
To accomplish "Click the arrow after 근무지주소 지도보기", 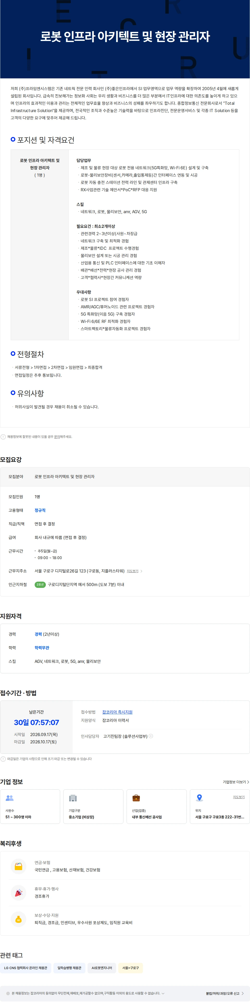I will (141, 571).
